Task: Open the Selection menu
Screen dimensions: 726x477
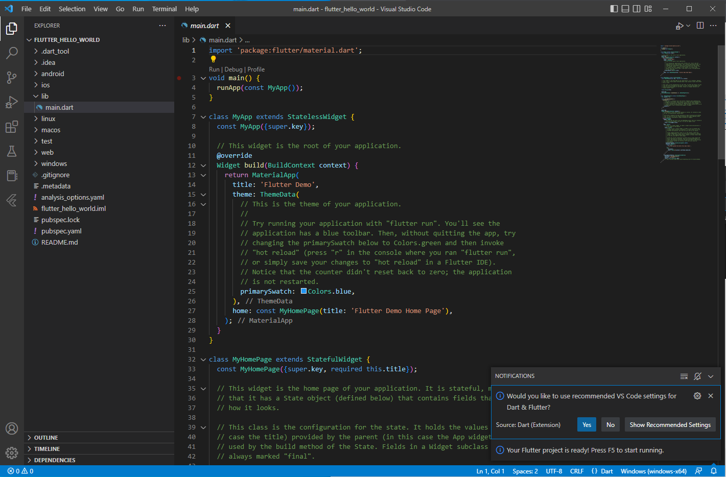Action: tap(72, 9)
